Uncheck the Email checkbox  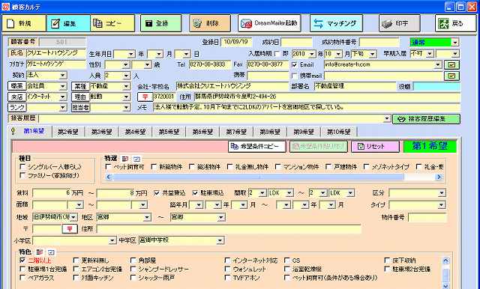295,65
